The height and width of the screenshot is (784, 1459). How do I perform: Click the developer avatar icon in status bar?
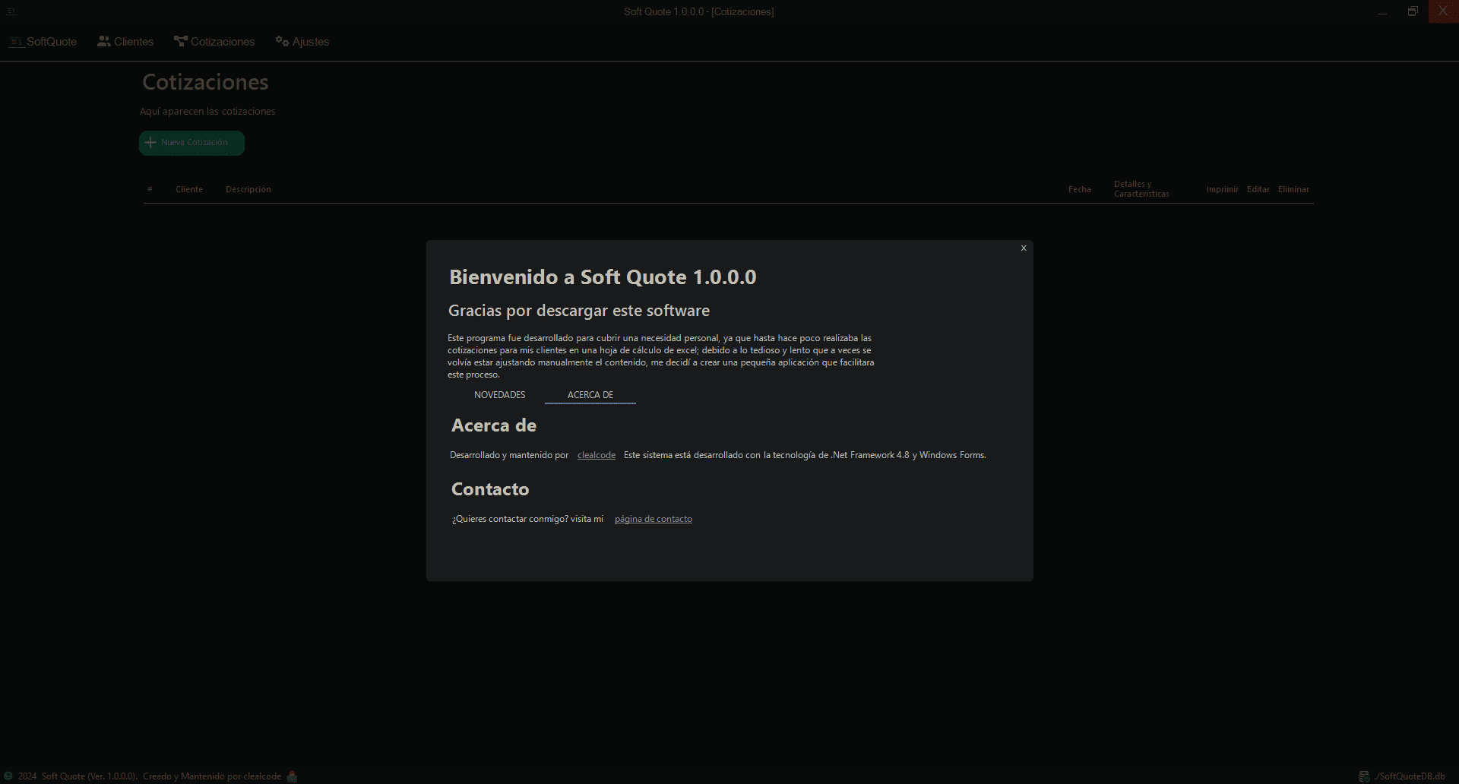[x=292, y=776]
